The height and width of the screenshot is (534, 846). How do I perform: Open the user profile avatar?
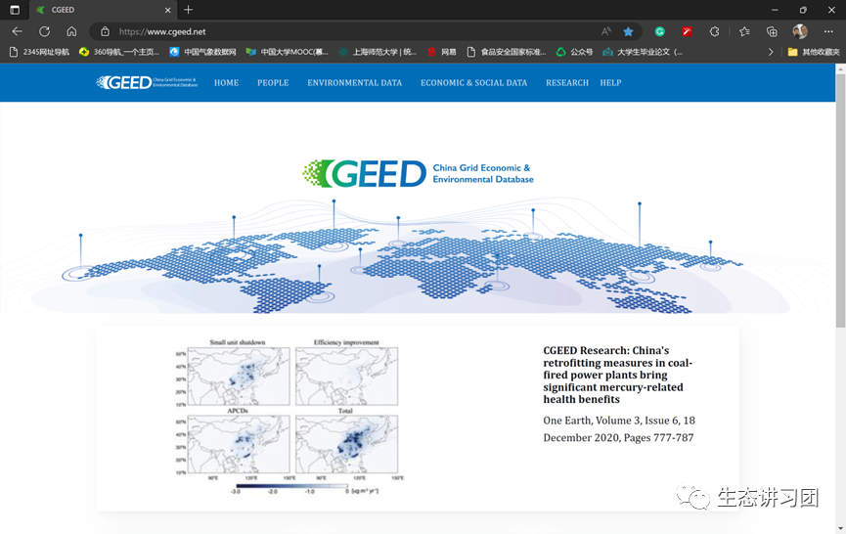[x=800, y=31]
